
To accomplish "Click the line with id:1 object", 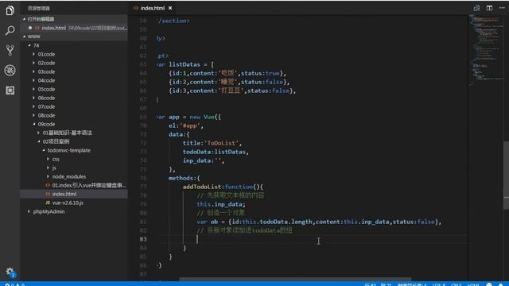I will pos(227,73).
